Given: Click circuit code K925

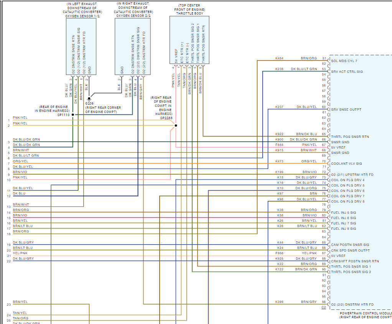Looking at the screenshot, I should [279, 259].
